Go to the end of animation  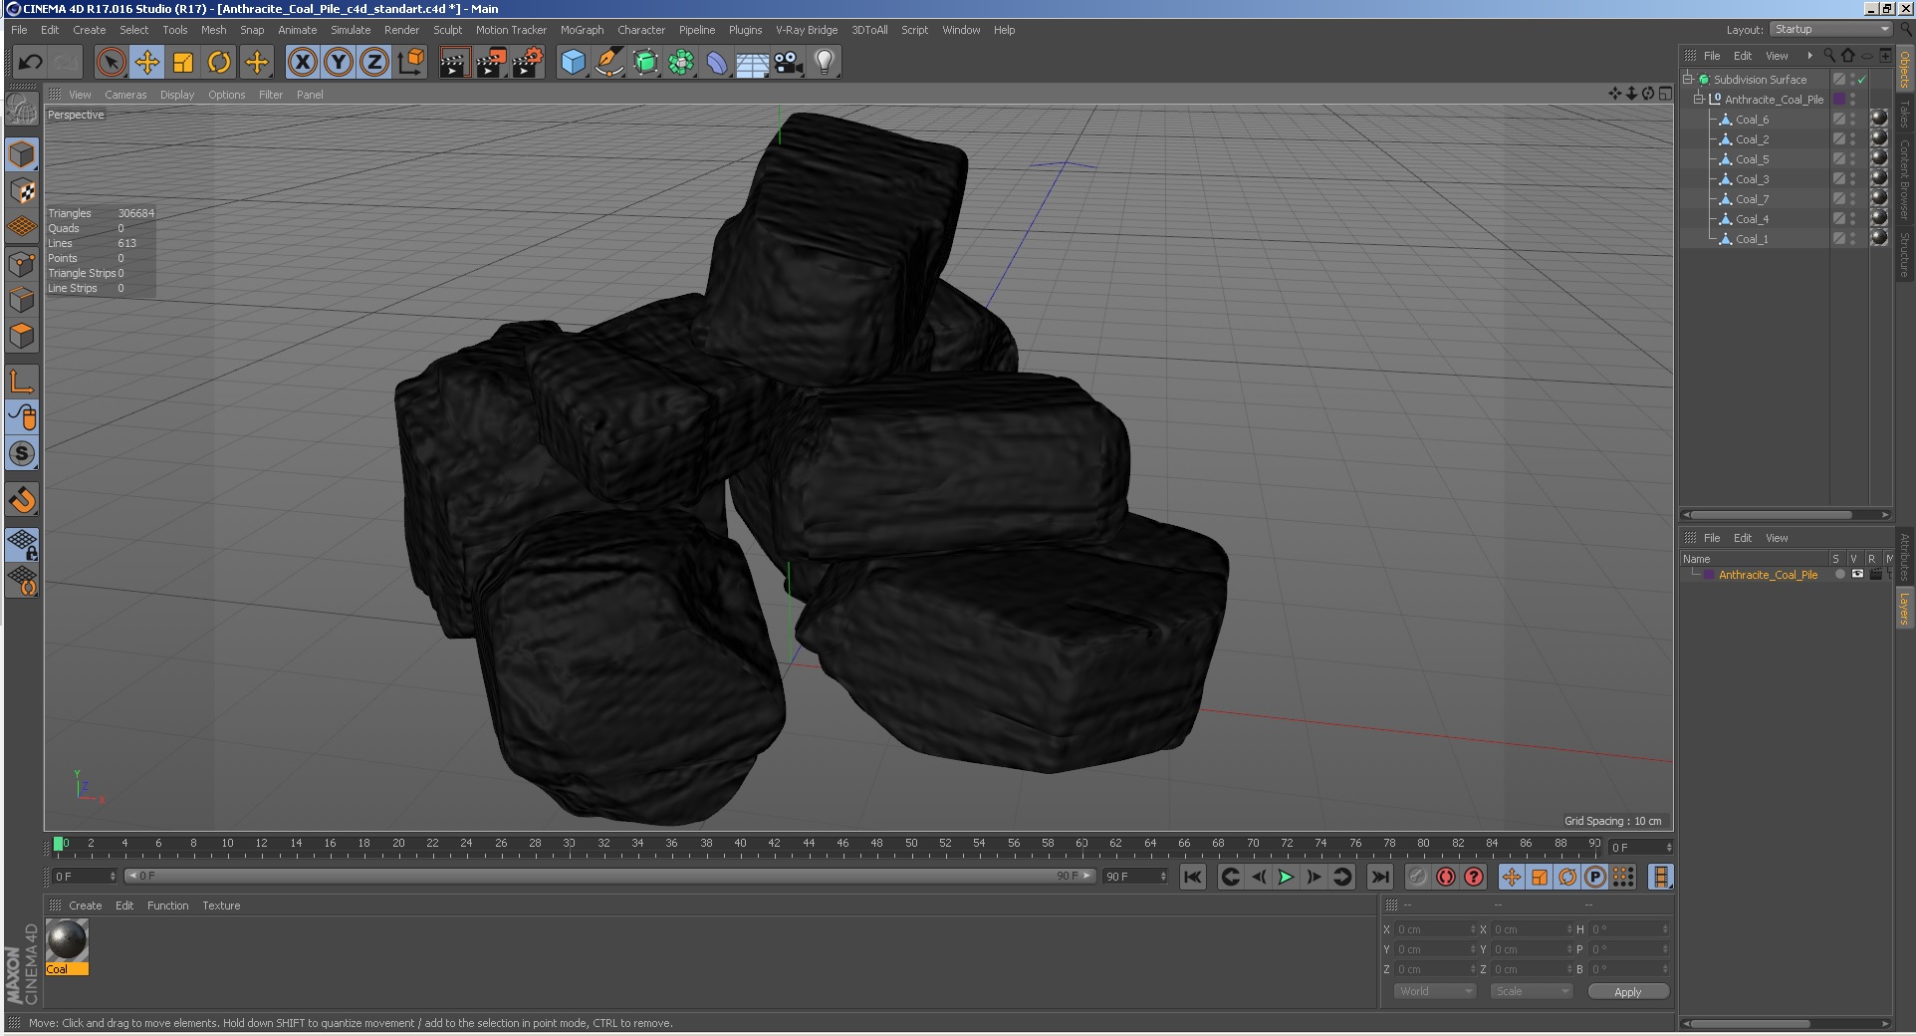1379,877
